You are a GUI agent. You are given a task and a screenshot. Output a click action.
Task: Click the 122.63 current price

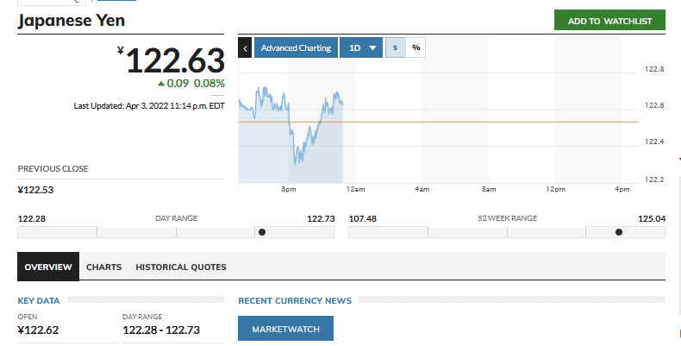point(175,60)
